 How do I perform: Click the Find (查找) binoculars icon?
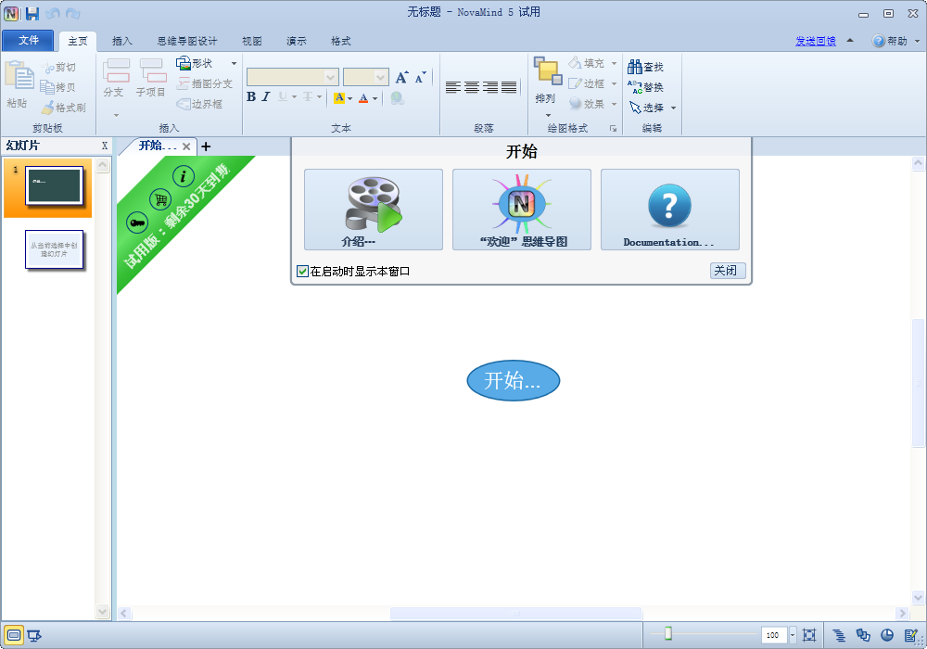click(635, 66)
